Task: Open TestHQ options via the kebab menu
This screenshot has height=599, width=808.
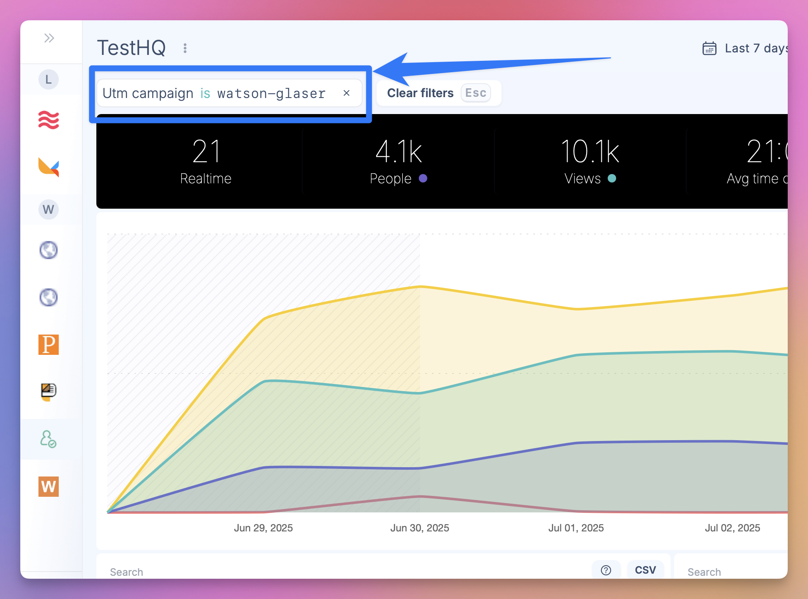Action: pos(185,48)
